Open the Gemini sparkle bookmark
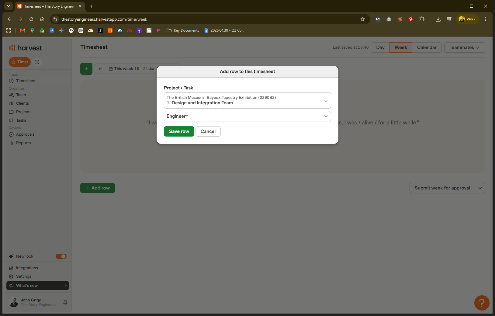 coord(61,30)
